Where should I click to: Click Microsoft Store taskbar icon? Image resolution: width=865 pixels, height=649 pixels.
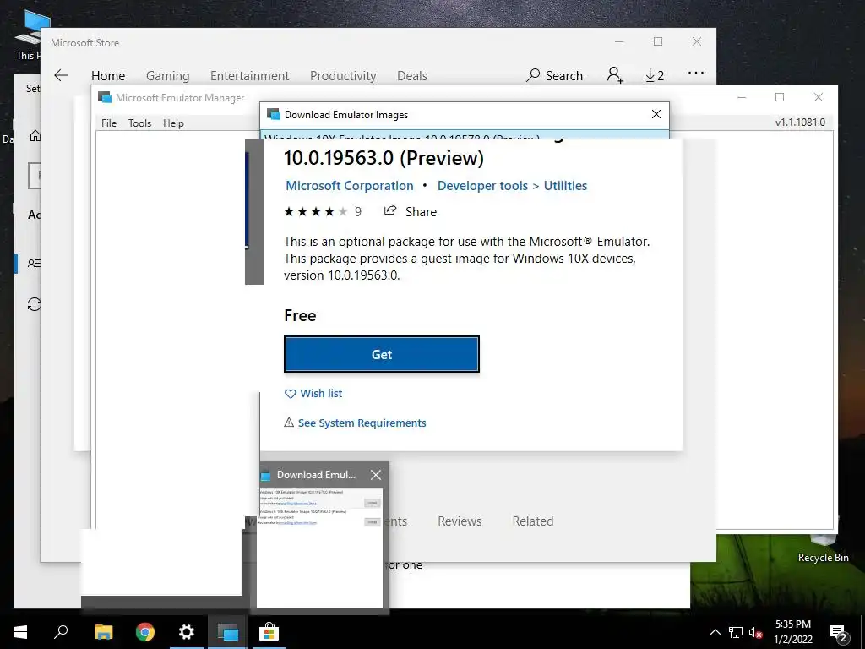[269, 632]
